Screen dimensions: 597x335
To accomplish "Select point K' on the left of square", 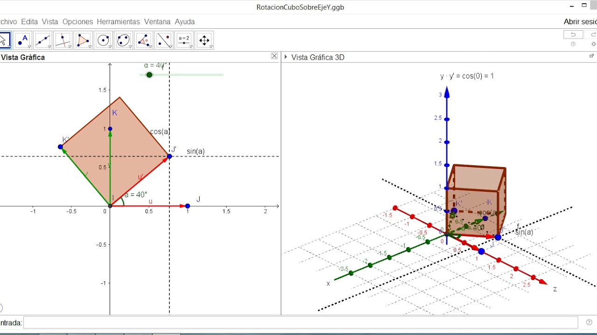I will coord(60,147).
